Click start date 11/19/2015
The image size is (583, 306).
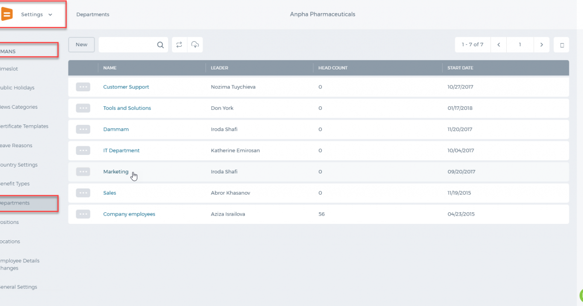(x=459, y=193)
